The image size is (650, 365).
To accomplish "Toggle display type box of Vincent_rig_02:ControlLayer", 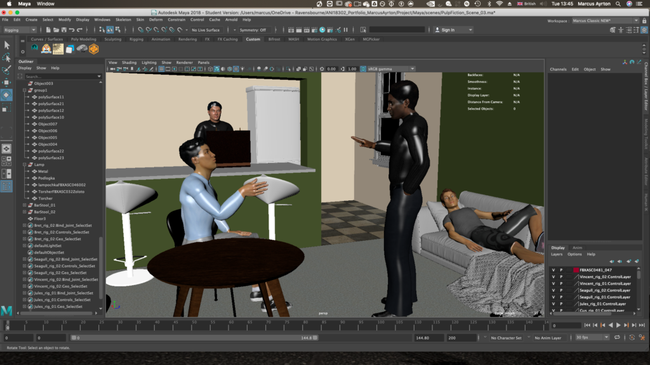I will [x=569, y=277].
